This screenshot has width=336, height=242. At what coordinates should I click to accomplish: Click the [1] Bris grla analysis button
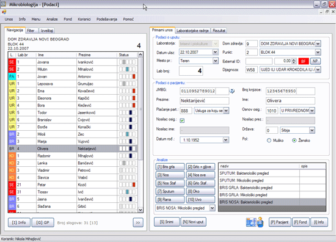[170, 167]
